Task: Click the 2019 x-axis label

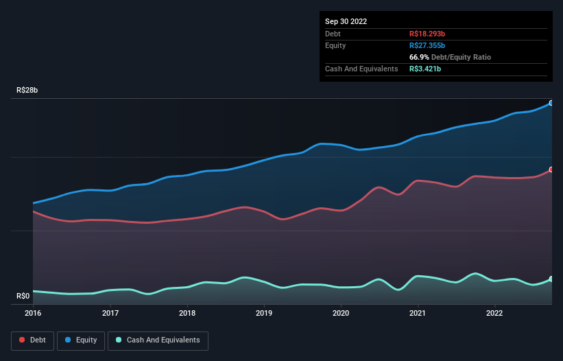Action: [264, 313]
